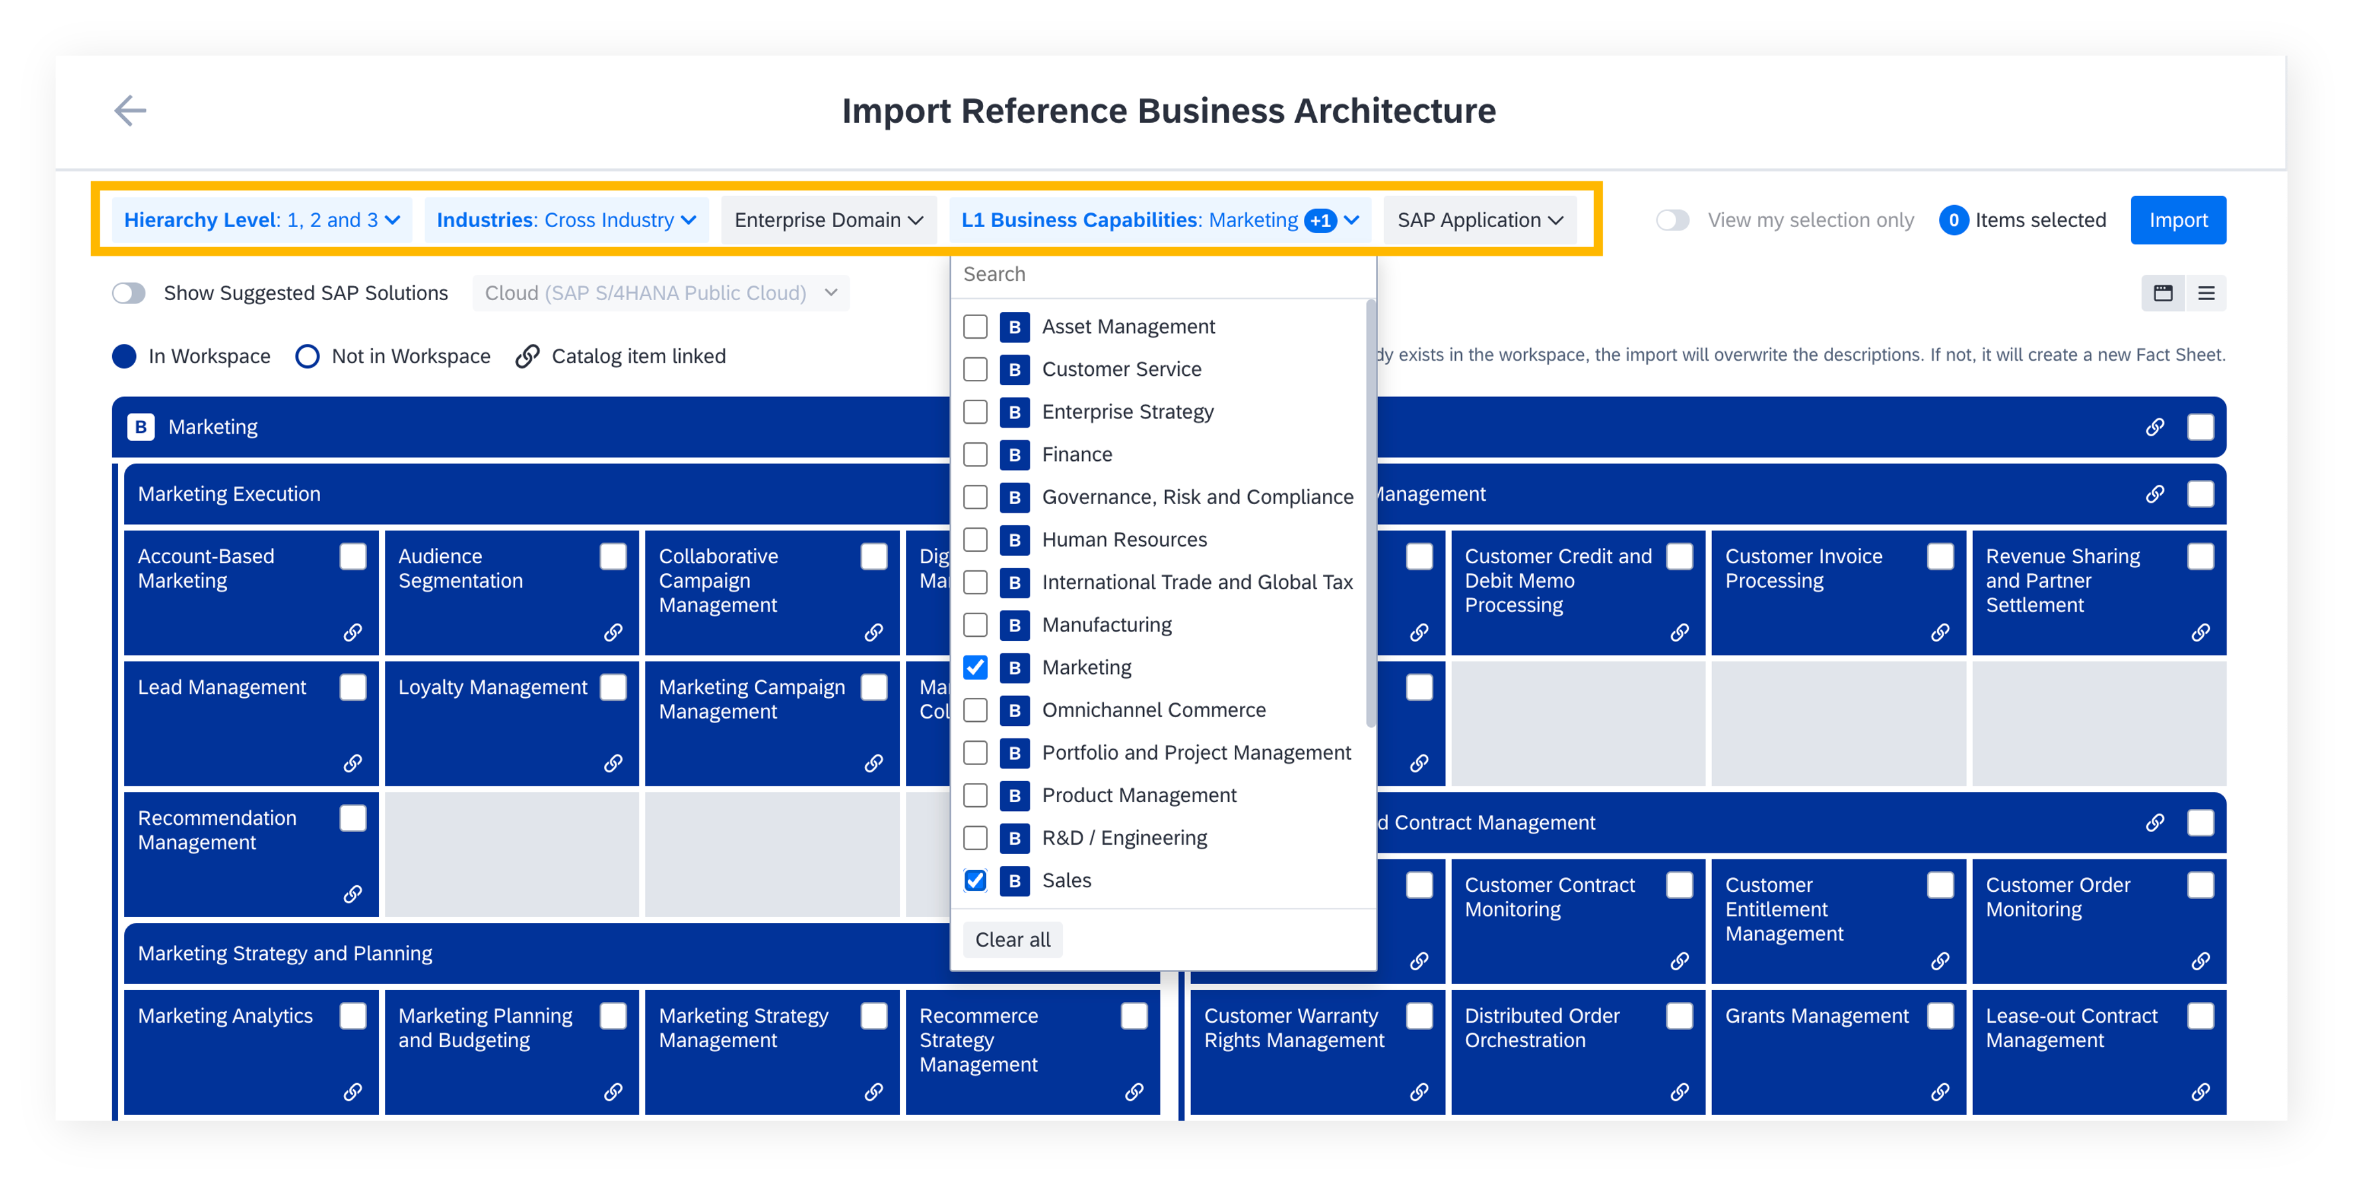Screen dimensions: 2358x1190
Task: Click link icon on Audience Segmentation card
Action: [613, 633]
